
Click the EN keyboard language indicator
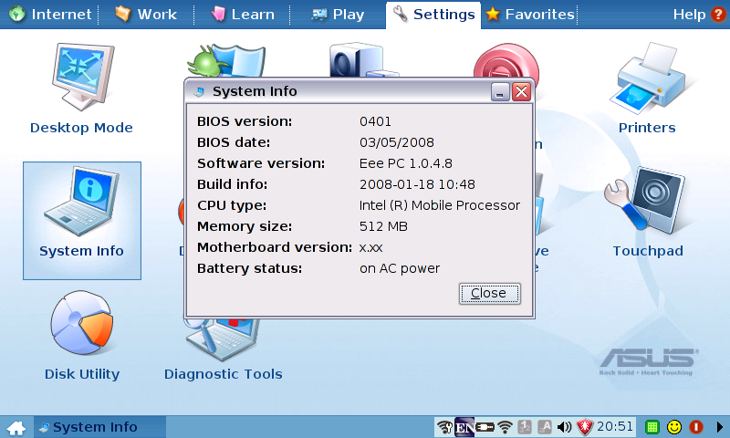[464, 427]
